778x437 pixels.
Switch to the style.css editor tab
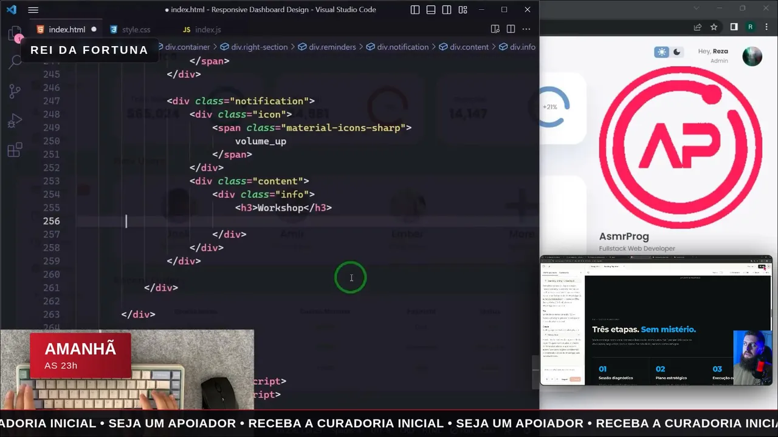[x=136, y=29]
